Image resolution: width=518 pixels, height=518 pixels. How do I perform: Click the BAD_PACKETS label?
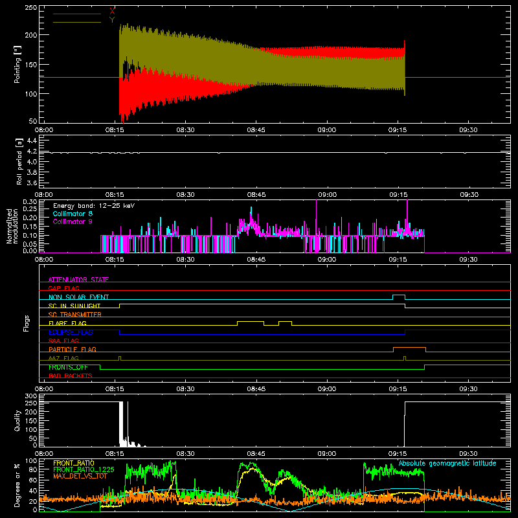(x=71, y=376)
